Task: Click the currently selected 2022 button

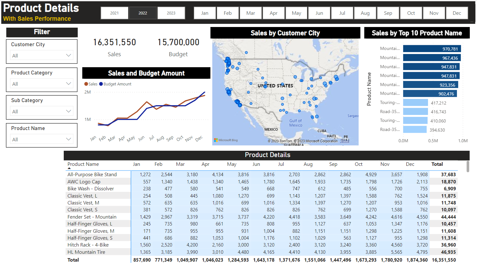Action: pos(143,13)
